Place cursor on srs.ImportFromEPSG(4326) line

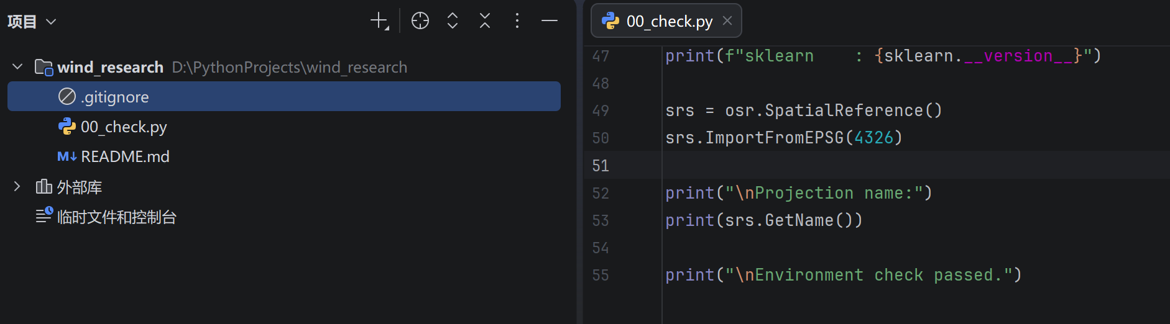[x=783, y=138]
